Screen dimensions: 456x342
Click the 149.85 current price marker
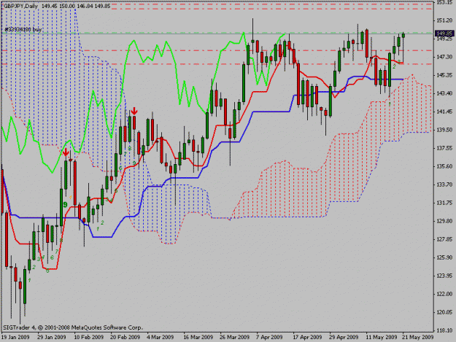(x=444, y=34)
